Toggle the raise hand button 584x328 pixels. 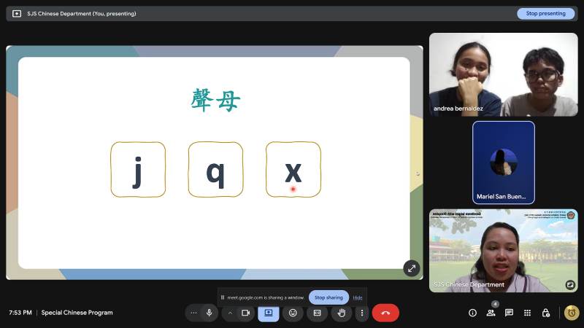(x=340, y=313)
